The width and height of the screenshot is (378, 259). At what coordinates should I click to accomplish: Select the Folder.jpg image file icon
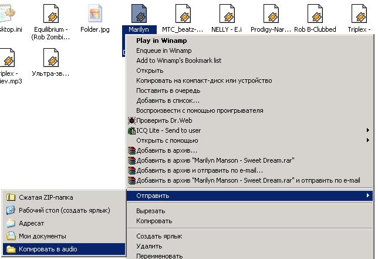95,14
